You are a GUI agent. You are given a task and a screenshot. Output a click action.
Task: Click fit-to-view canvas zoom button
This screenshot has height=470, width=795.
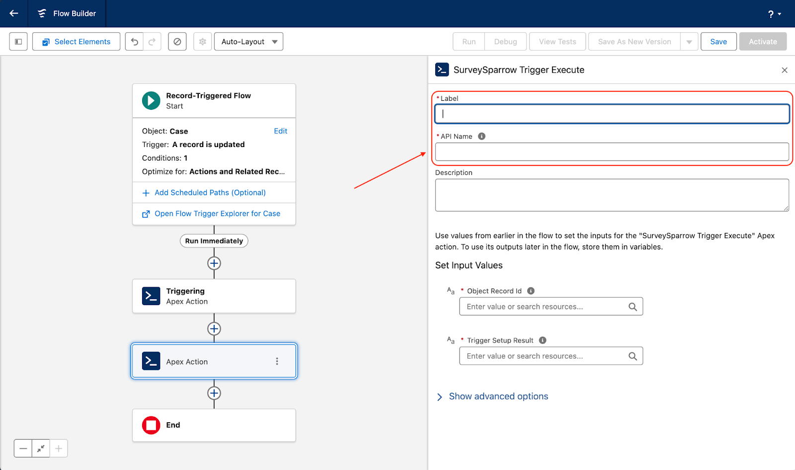pyautogui.click(x=41, y=449)
